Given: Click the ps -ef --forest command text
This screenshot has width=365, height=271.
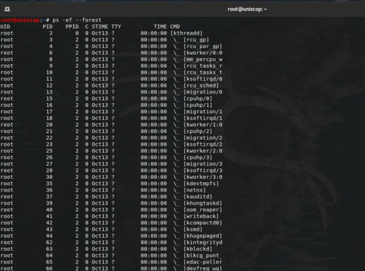Looking at the screenshot, I should (x=77, y=20).
